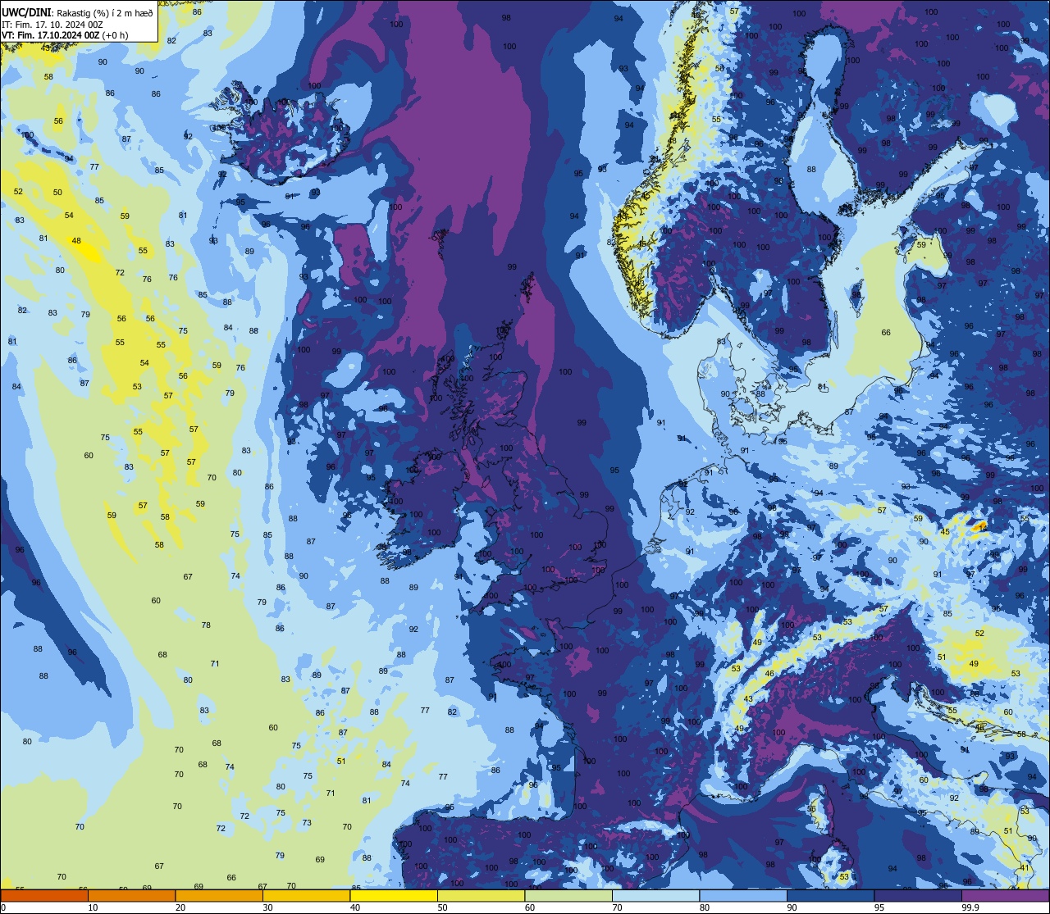Screen dimensions: 1050x914
Task: Click the 95–99.9% indigo legend swatch
Action: 918,896
